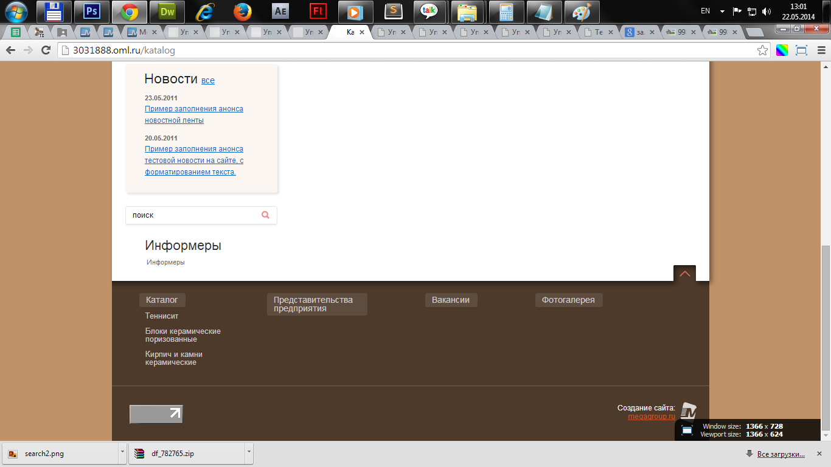The height and width of the screenshot is (467, 831).
Task: Open the downloaded df_782765.zip file
Action: tap(186, 453)
